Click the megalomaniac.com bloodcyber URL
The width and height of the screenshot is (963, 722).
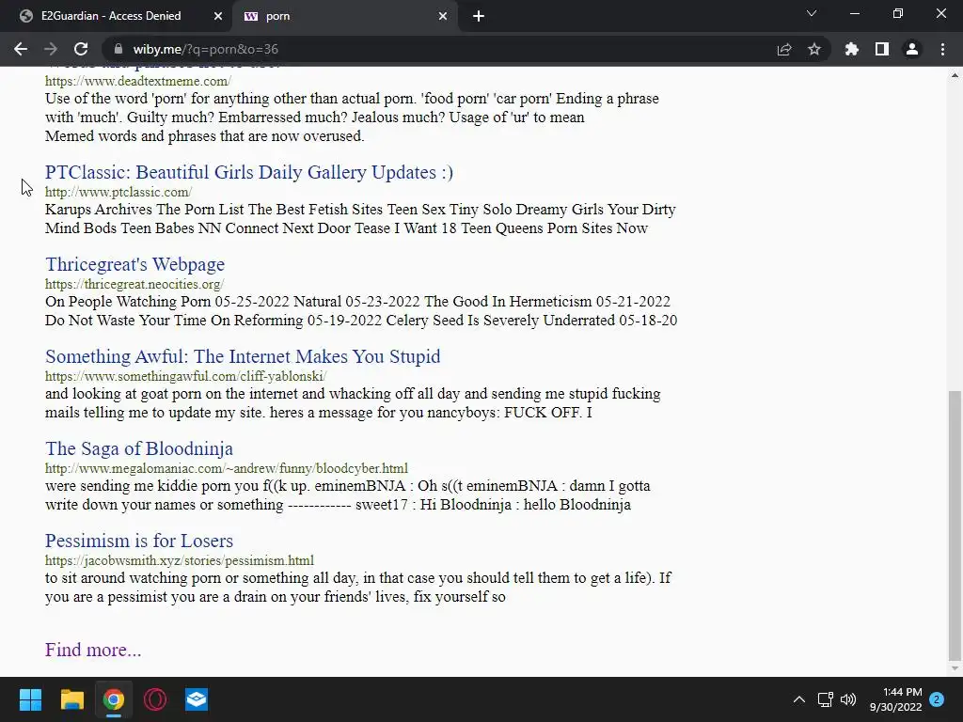pos(226,468)
